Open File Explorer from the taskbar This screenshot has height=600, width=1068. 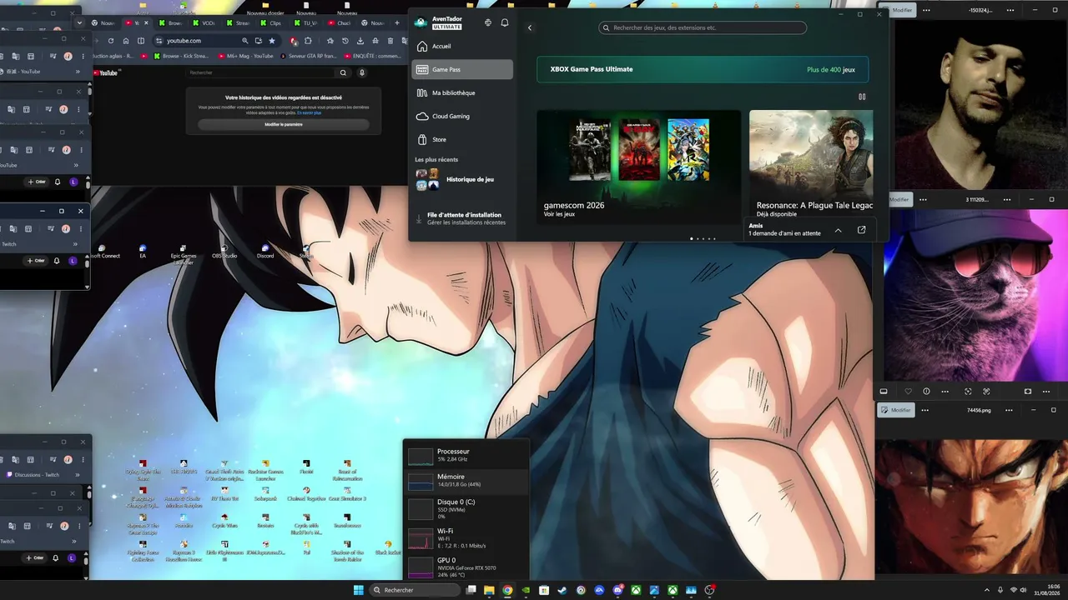489,590
